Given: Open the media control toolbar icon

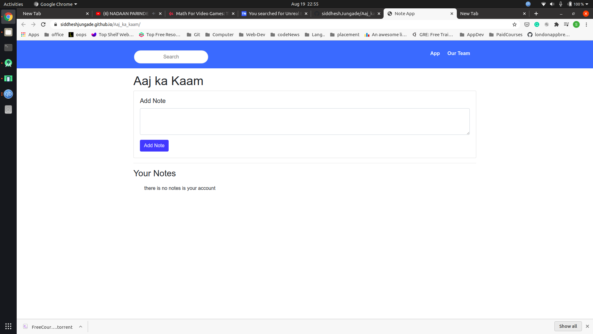Looking at the screenshot, I should [566, 24].
